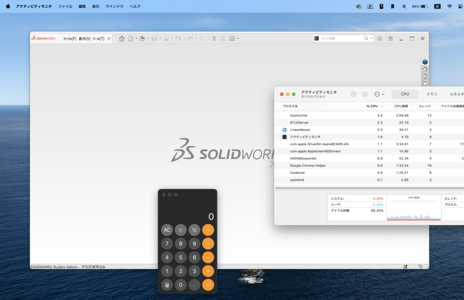Screen dimensions: 464x300
Task: Expand the dropdown arrow beside SOLIDWORKS Save icon
Action: pos(160,39)
